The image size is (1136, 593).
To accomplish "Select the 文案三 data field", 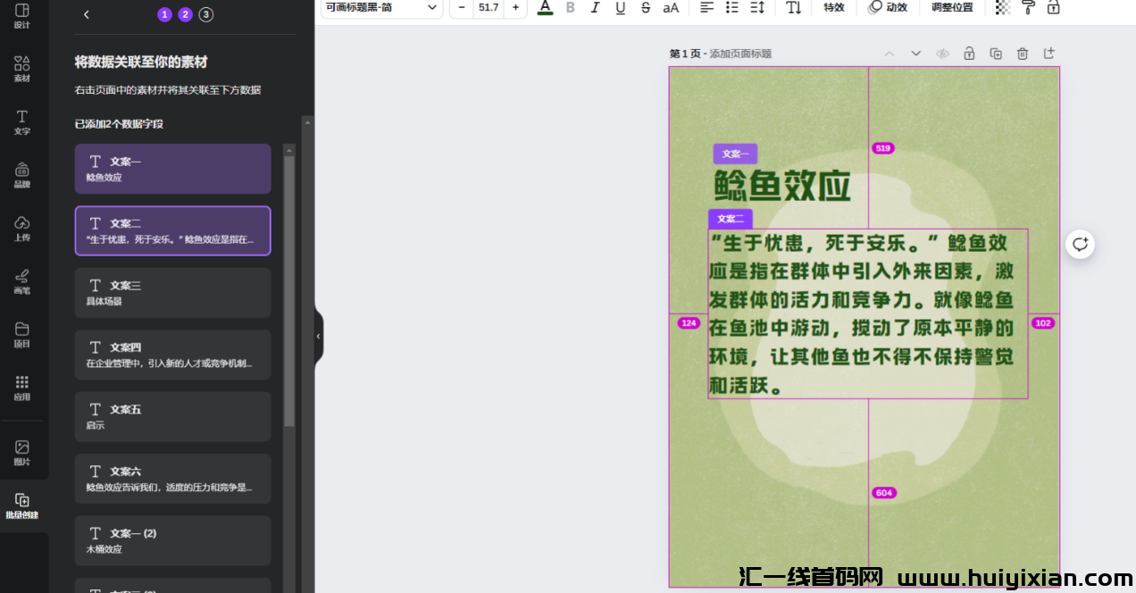I will click(172, 292).
